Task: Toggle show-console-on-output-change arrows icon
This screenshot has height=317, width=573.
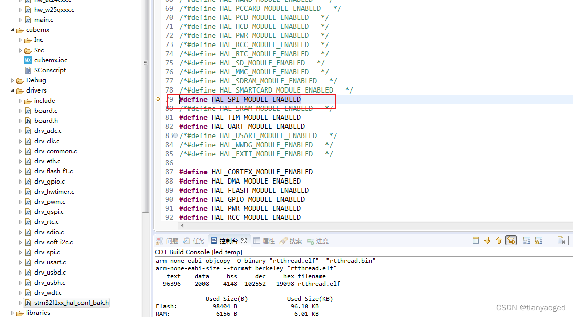Action: (x=511, y=240)
